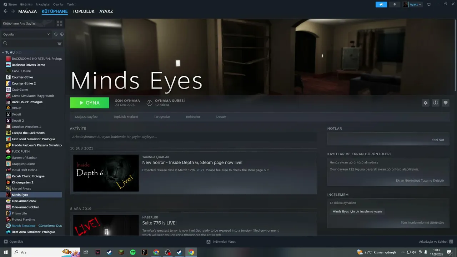Click the downloads manager icon
457x257 pixels.
pyautogui.click(x=209, y=242)
